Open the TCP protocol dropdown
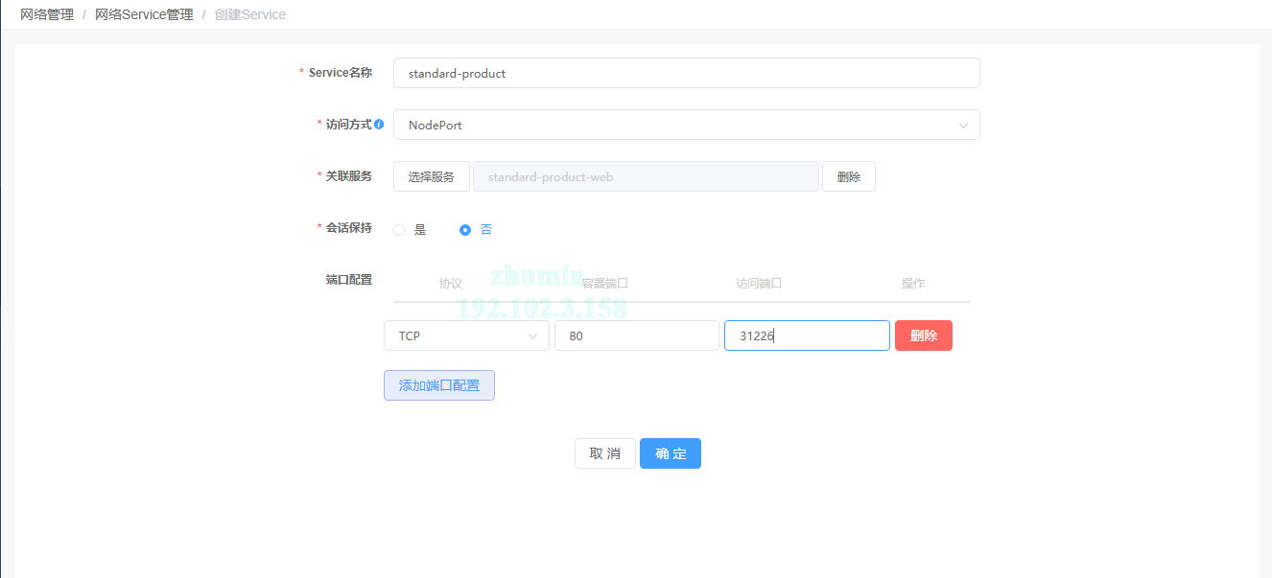Screen dimensions: 1272x578 (466, 335)
